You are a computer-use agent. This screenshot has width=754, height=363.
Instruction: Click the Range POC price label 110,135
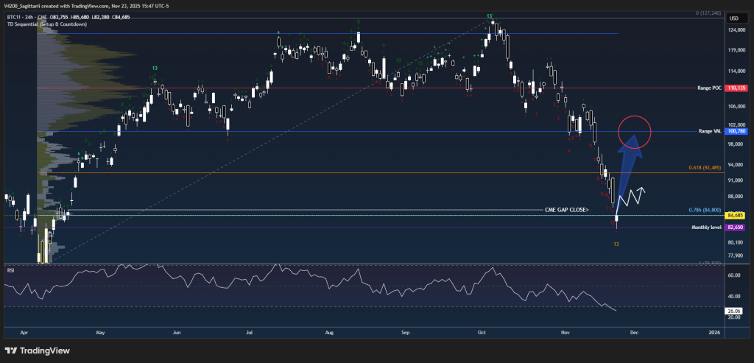[735, 88]
